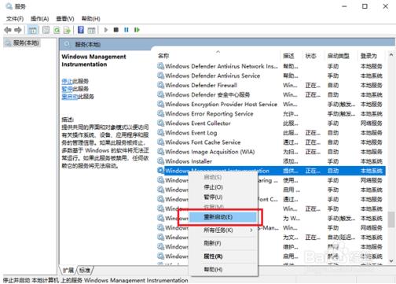Image resolution: width=396 pixels, height=284 pixels.
Task: Click gear icon beside Windows Event Collector
Action: tap(160, 123)
